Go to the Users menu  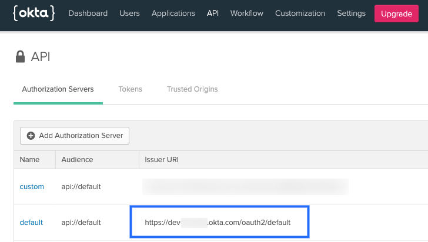click(x=129, y=13)
